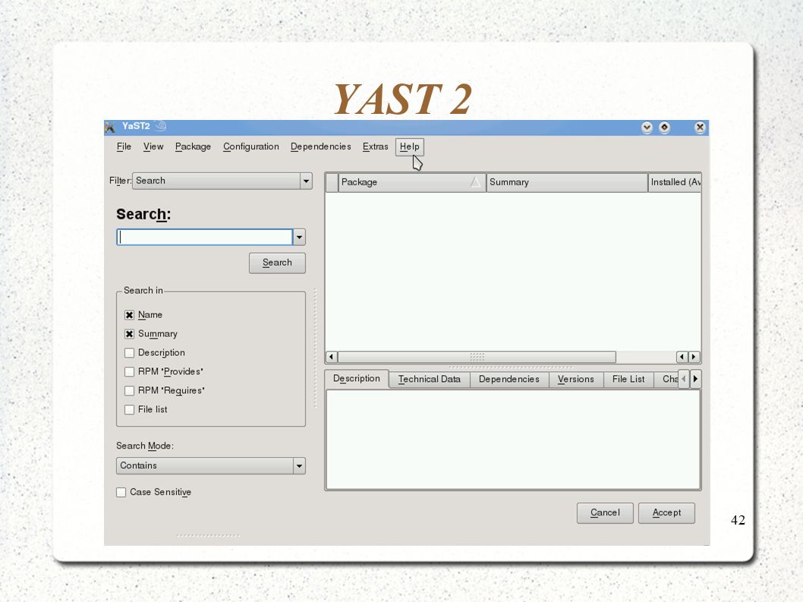The width and height of the screenshot is (803, 602).
Task: Enable the Description checkbox
Action: [x=130, y=353]
